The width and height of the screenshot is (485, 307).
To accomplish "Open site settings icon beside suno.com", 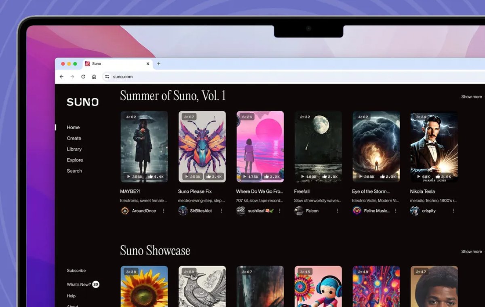I will tap(107, 77).
